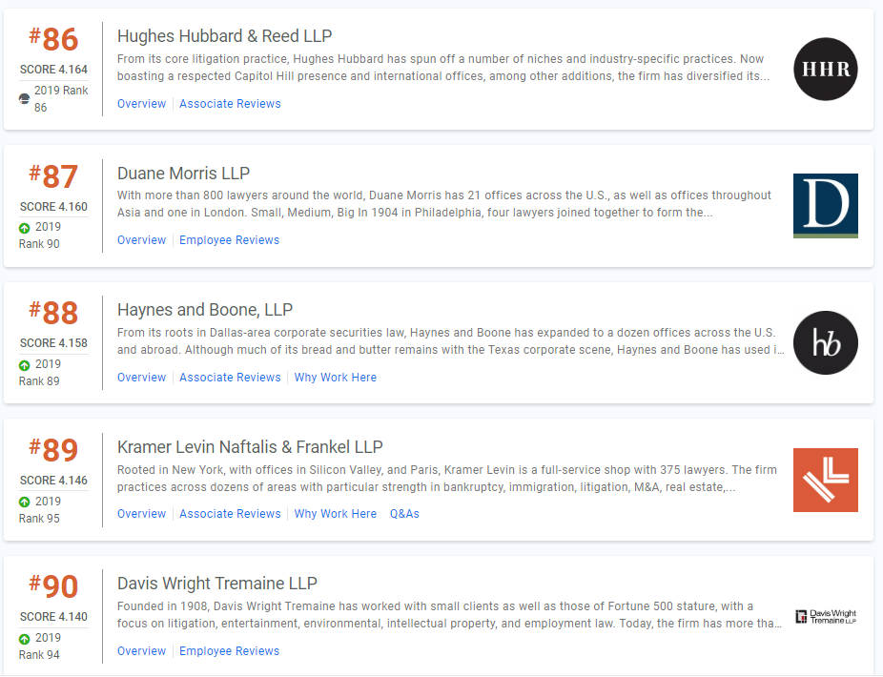
Task: Click the Kramer Levin description paragraph
Action: point(447,478)
